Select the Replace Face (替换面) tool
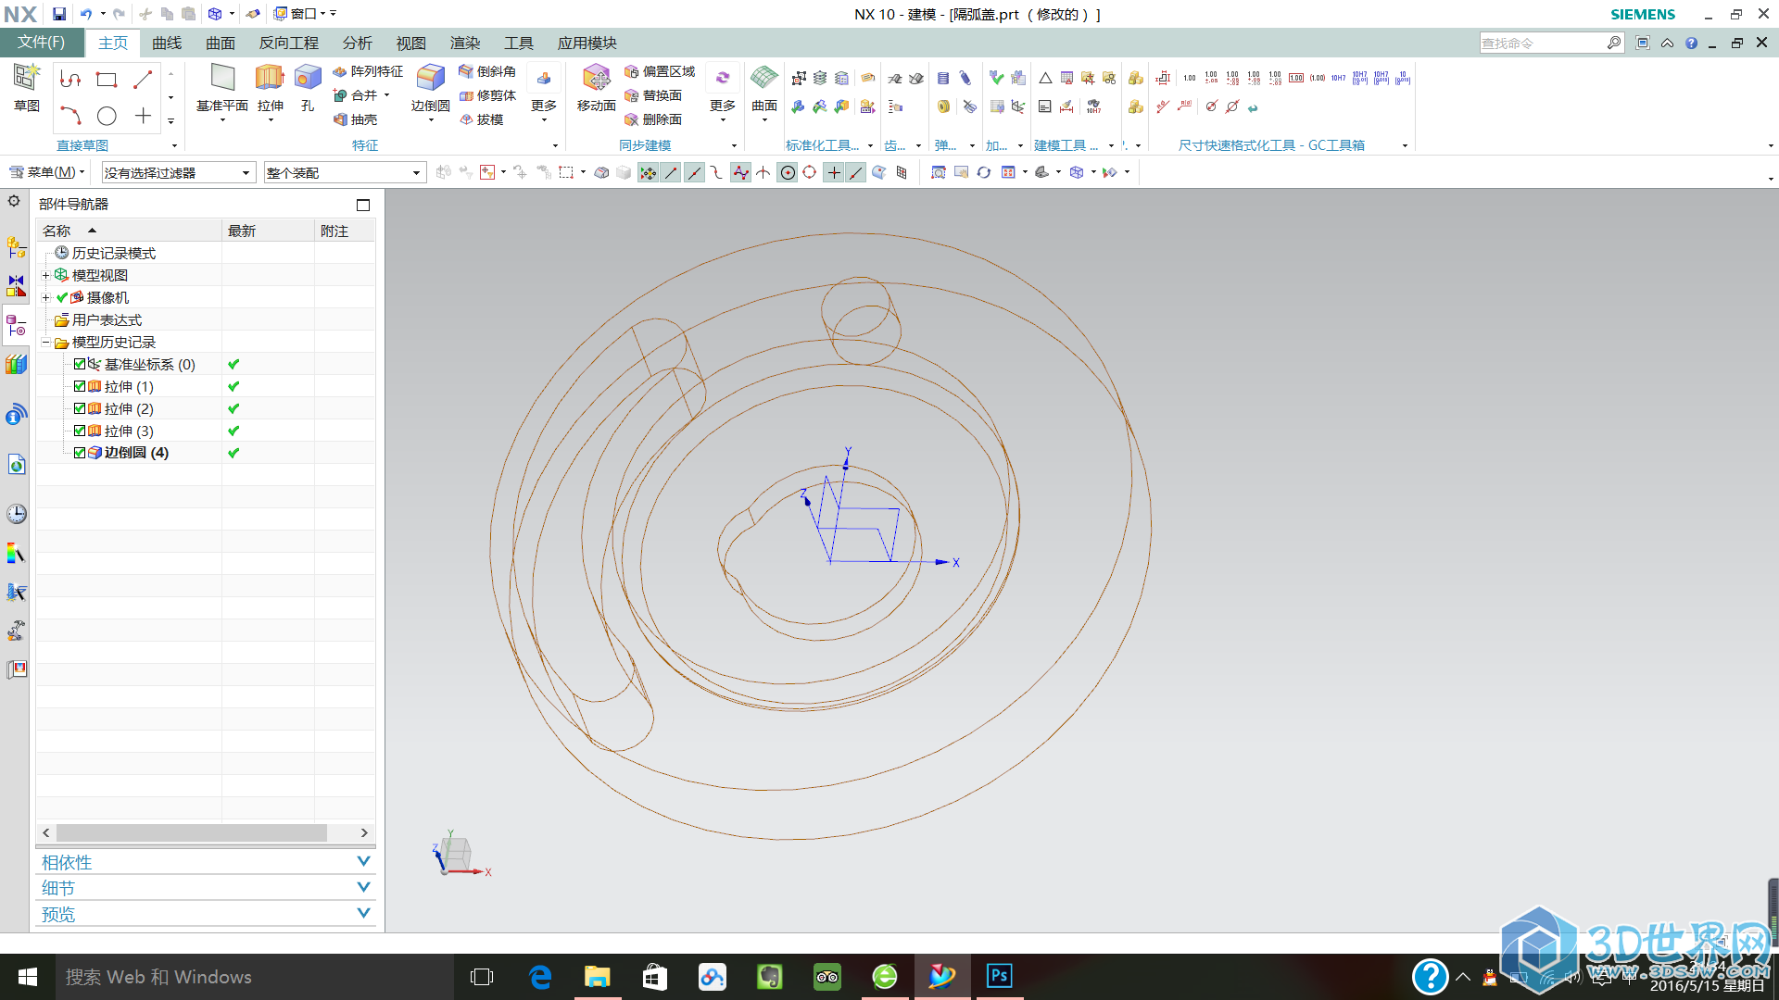Screen dimensions: 1779x1000 coord(653,95)
